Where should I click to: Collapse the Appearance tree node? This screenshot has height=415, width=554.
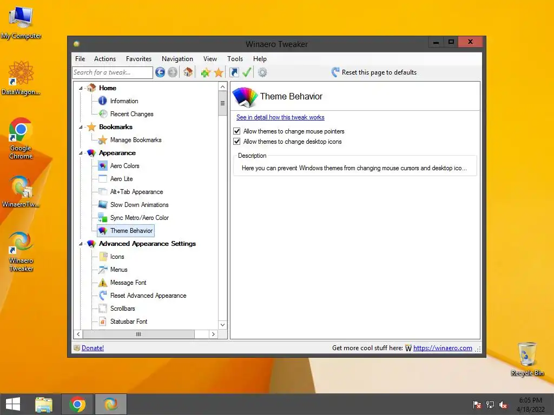[x=81, y=153]
